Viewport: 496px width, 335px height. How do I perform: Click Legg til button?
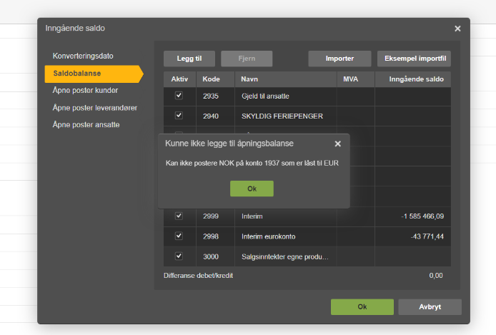[x=189, y=59]
